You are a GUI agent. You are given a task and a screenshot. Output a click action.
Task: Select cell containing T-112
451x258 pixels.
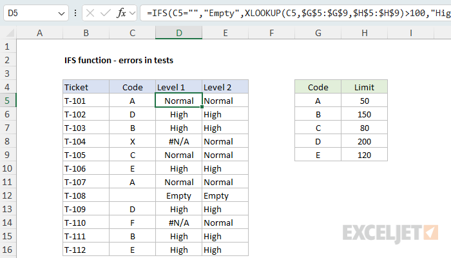click(x=86, y=250)
